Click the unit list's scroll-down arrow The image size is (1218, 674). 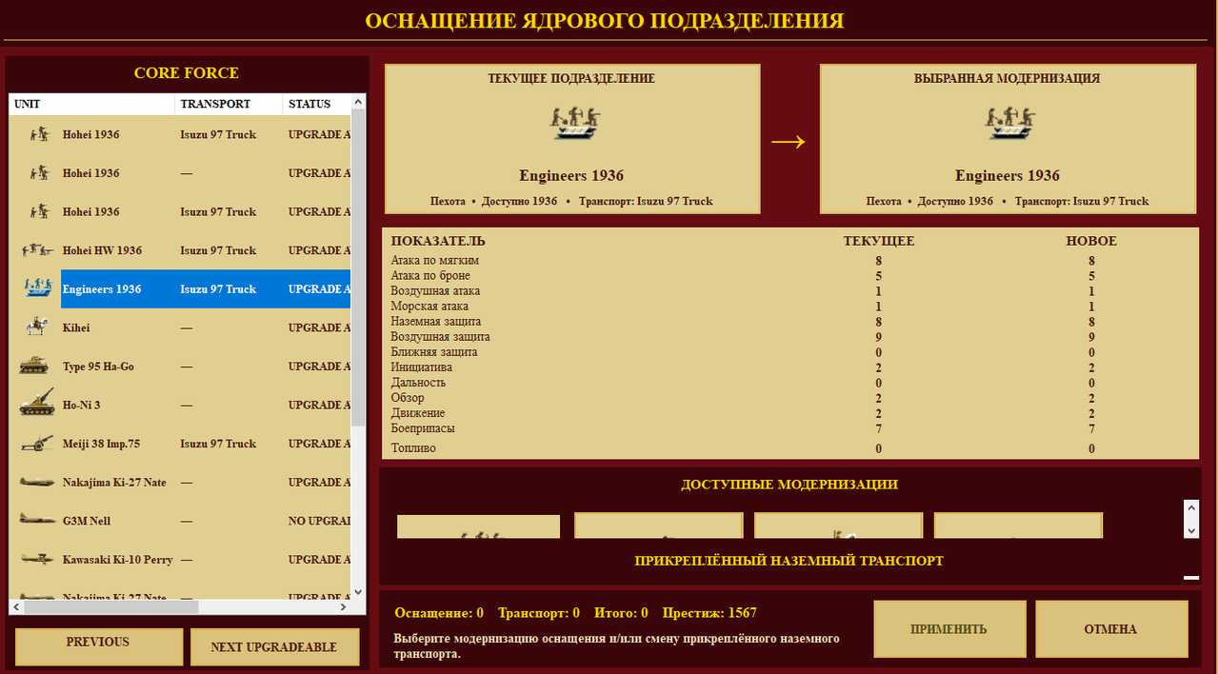tap(358, 591)
